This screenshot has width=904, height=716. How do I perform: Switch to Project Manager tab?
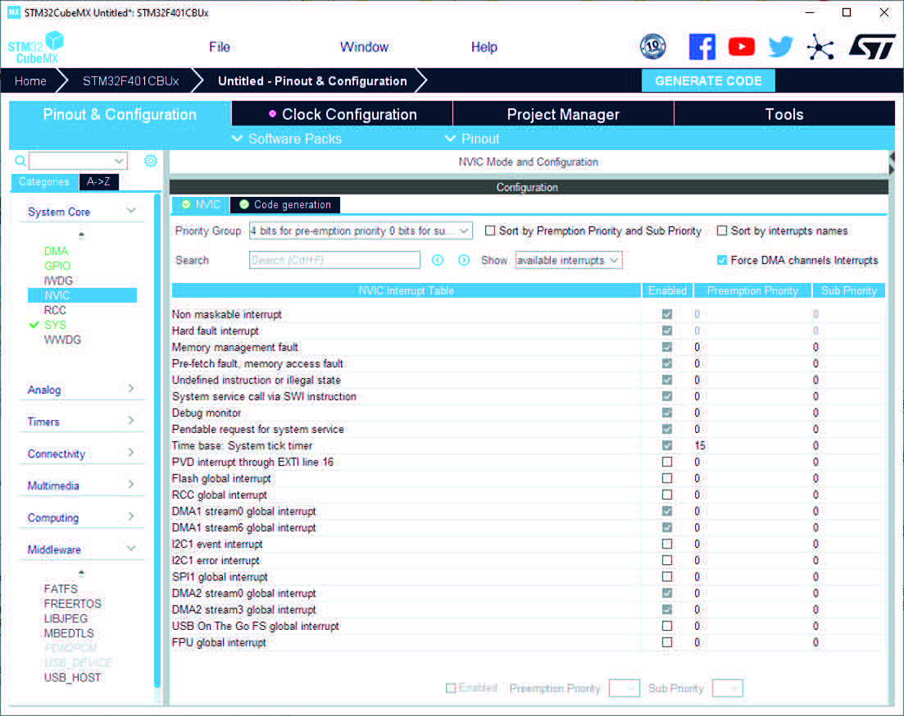pyautogui.click(x=563, y=114)
